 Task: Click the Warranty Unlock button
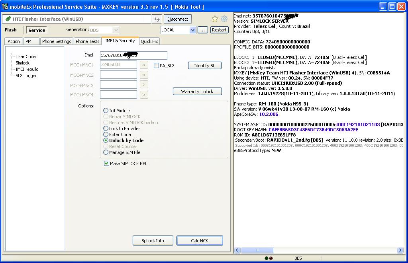[197, 92]
